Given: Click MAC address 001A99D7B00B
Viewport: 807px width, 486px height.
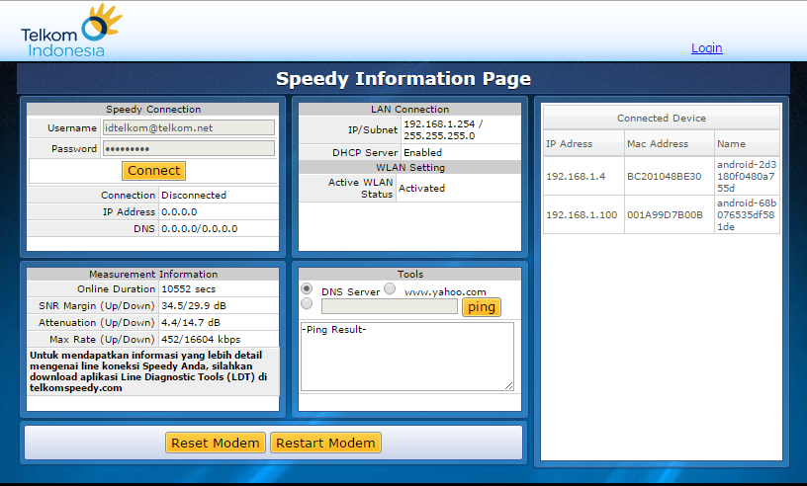Looking at the screenshot, I should (x=665, y=215).
